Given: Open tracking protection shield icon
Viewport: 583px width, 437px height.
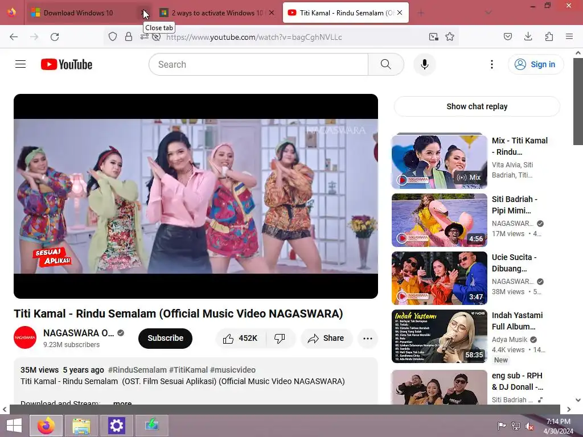Looking at the screenshot, I should click(113, 37).
